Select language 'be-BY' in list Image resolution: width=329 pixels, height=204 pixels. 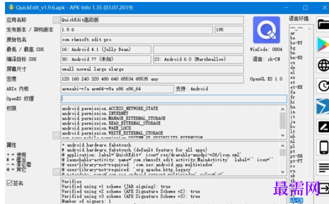pos(296,43)
